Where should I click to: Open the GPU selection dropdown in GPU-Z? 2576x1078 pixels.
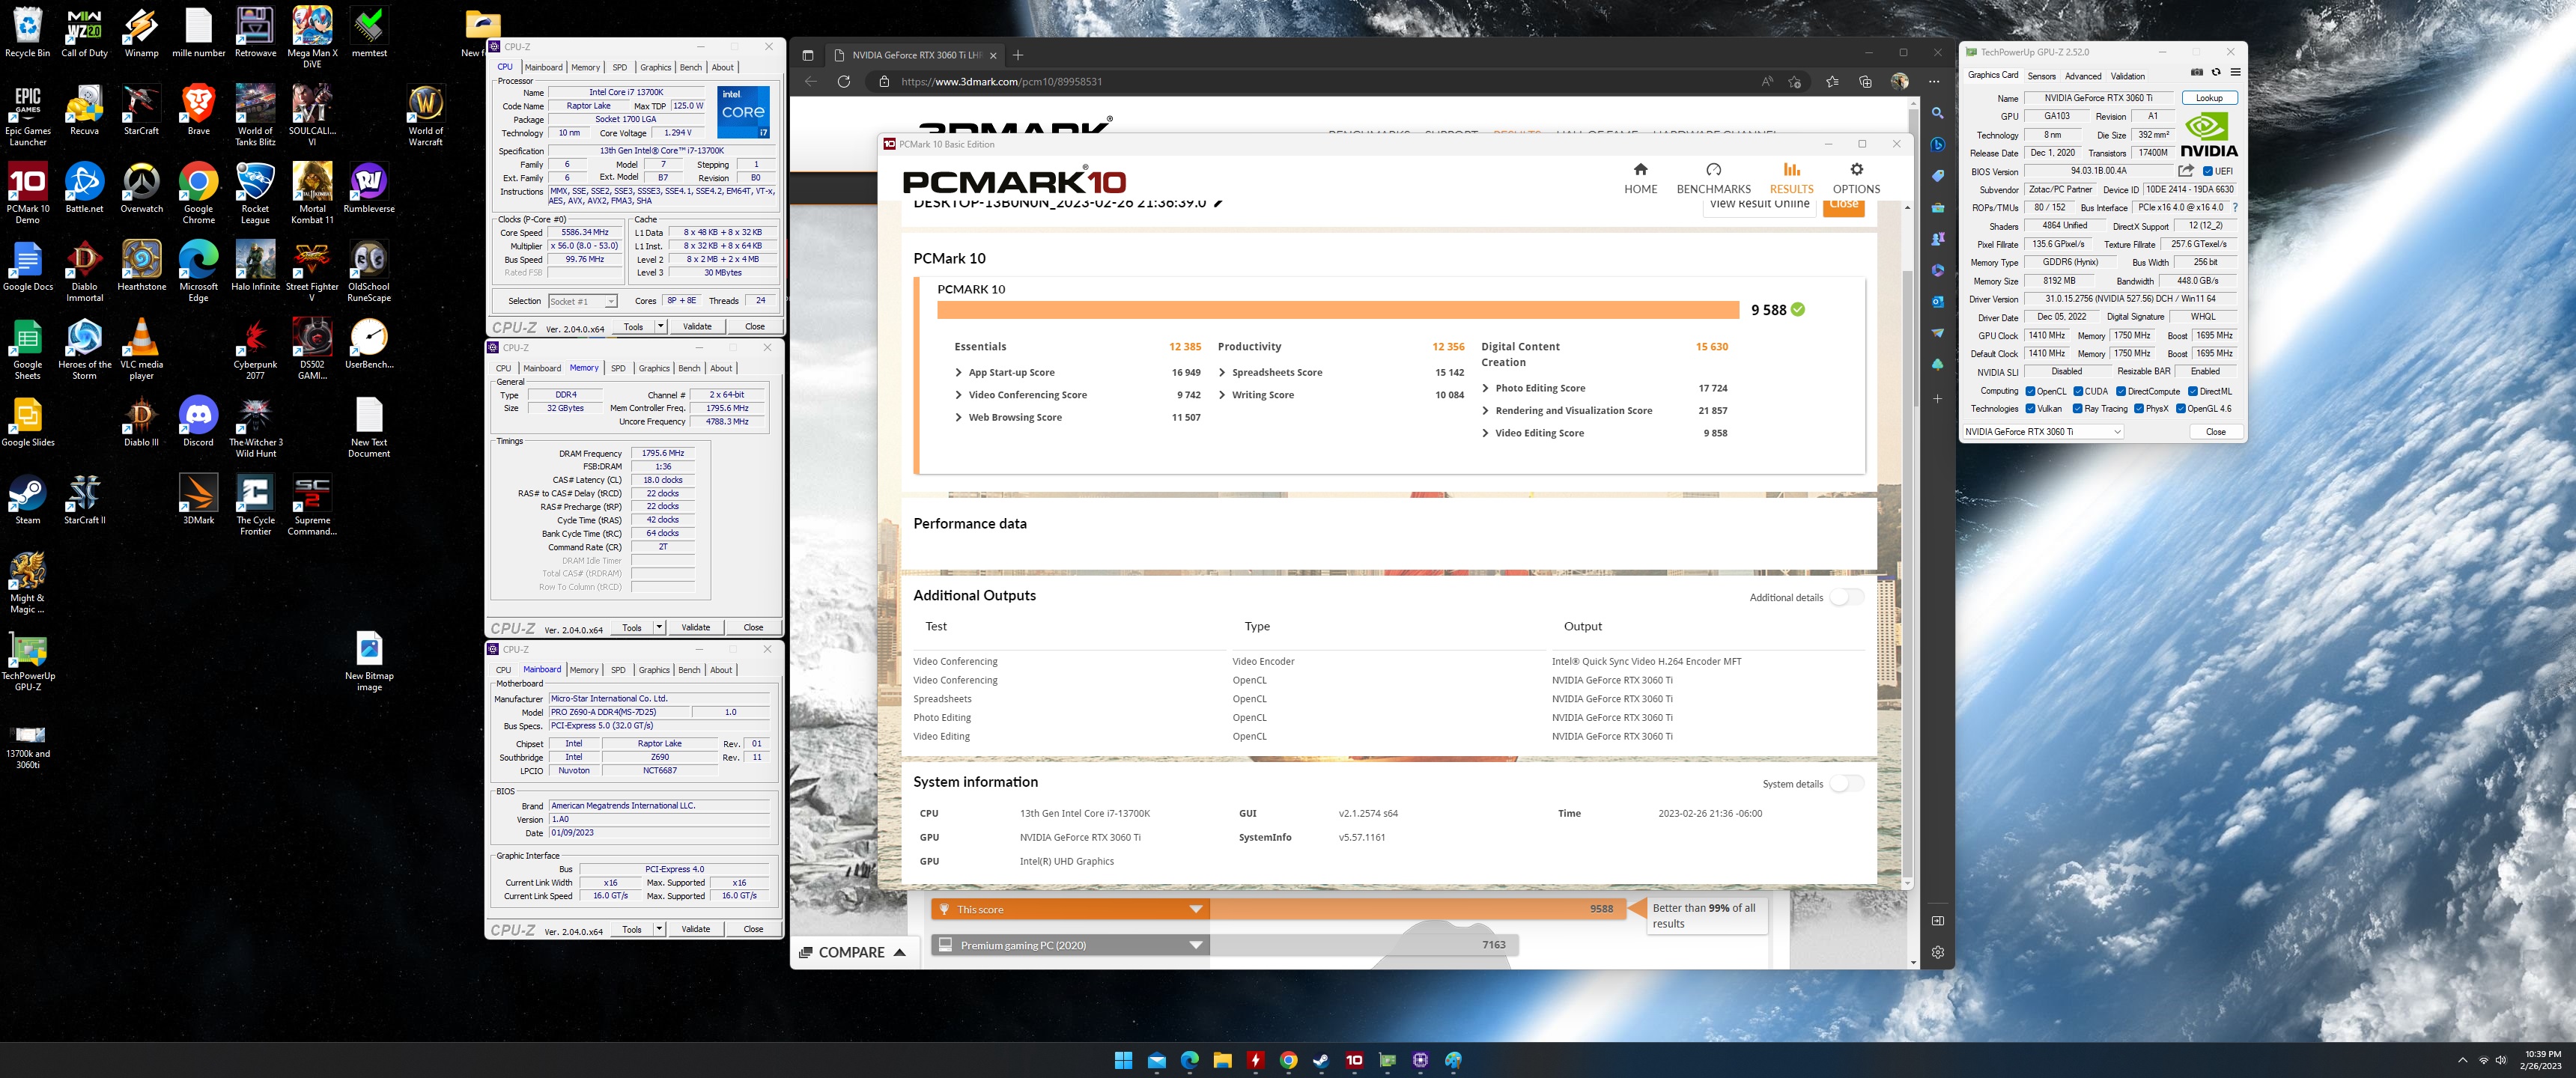point(2043,432)
